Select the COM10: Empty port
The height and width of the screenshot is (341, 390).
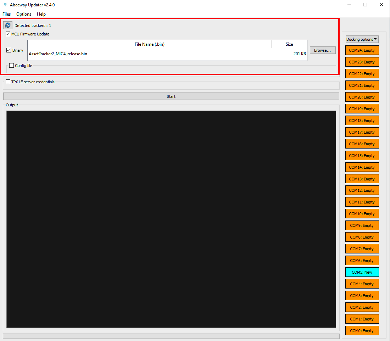[362, 214]
